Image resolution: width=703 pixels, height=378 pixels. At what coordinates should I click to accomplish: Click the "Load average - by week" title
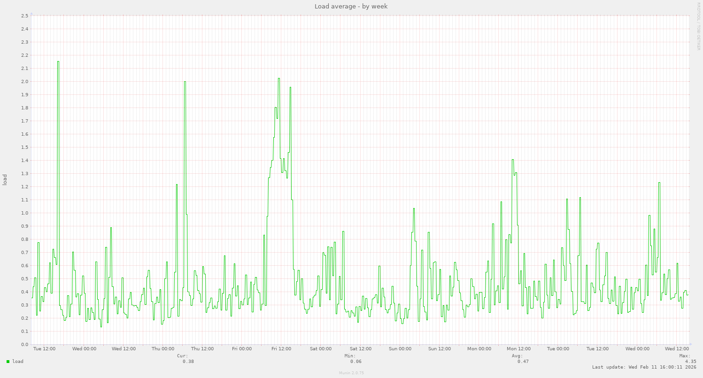351,6
